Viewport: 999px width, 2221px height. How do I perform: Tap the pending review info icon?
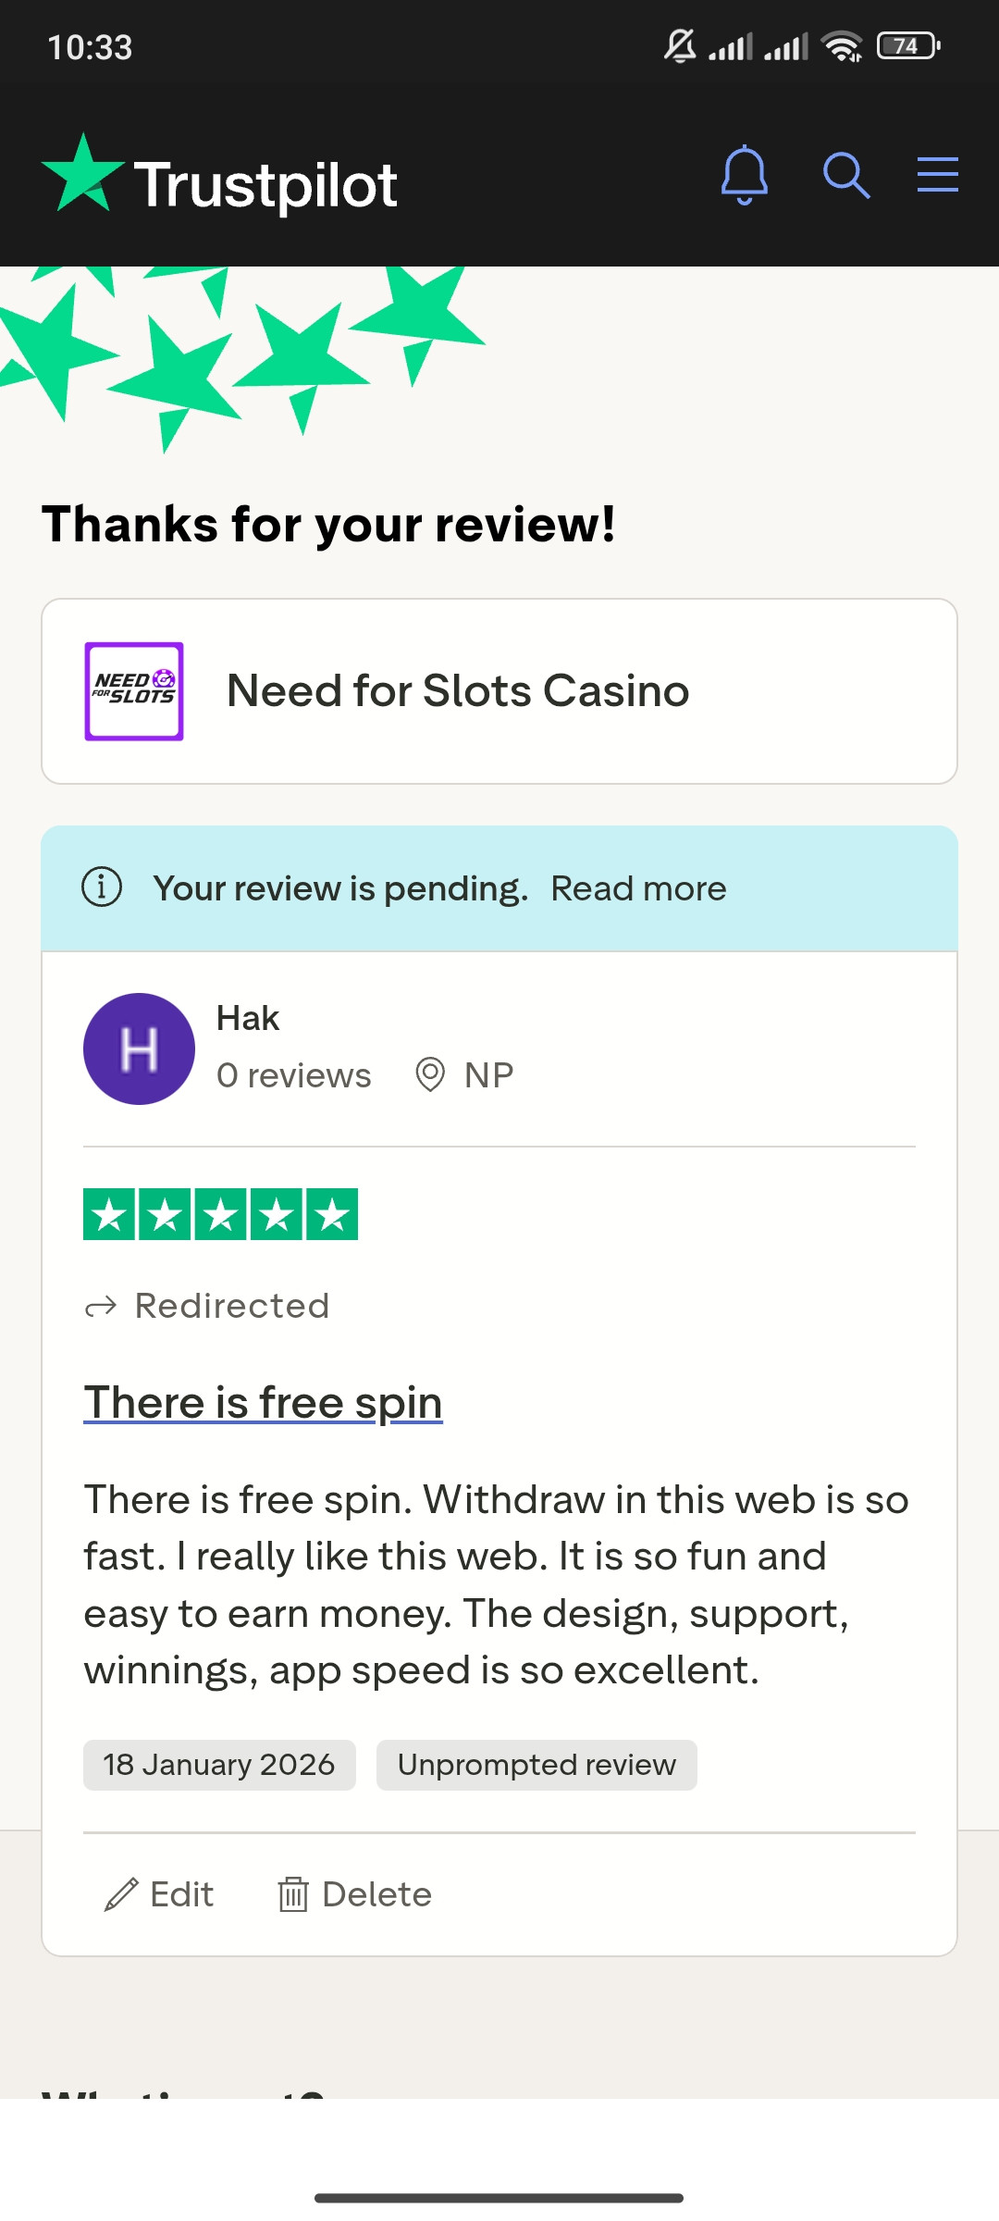tap(102, 887)
